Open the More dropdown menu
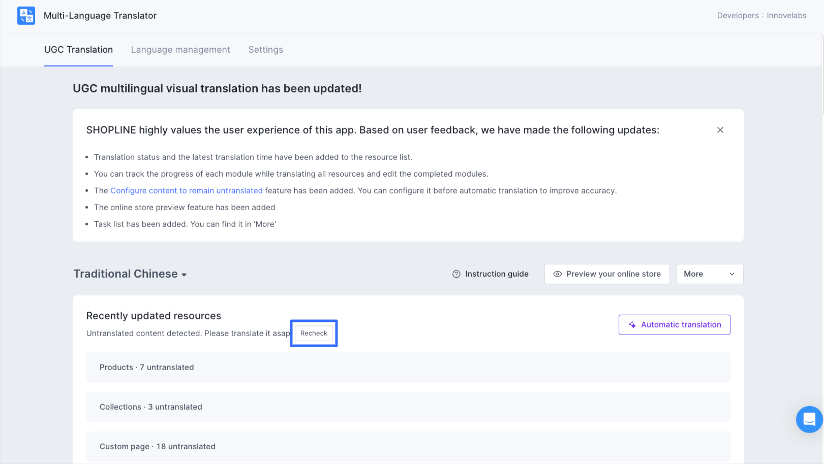Screen dimensions: 824x464 click(x=709, y=274)
